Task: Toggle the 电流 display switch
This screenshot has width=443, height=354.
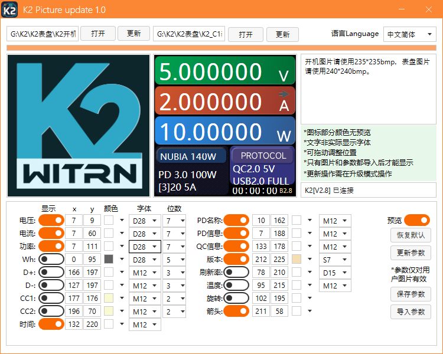Action: [51, 233]
